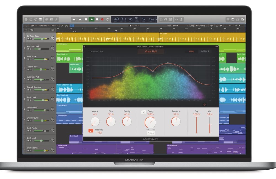This screenshot has width=276, height=179.
Task: Open the Mixer sliders icon
Action: click(x=51, y=19)
